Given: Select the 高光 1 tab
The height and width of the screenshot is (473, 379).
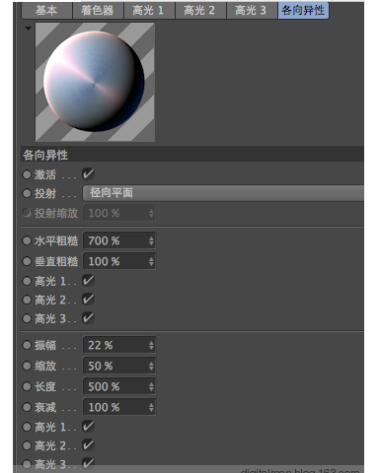Looking at the screenshot, I should [149, 10].
